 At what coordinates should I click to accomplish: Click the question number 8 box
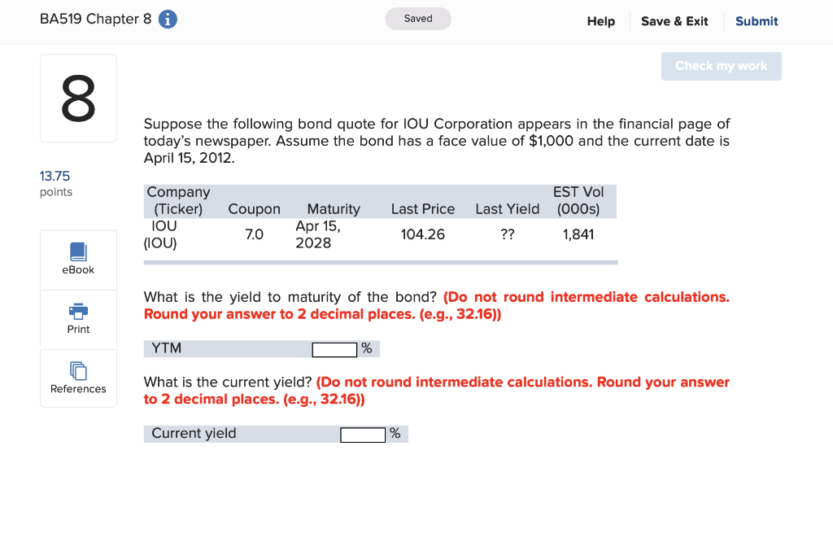coord(78,97)
